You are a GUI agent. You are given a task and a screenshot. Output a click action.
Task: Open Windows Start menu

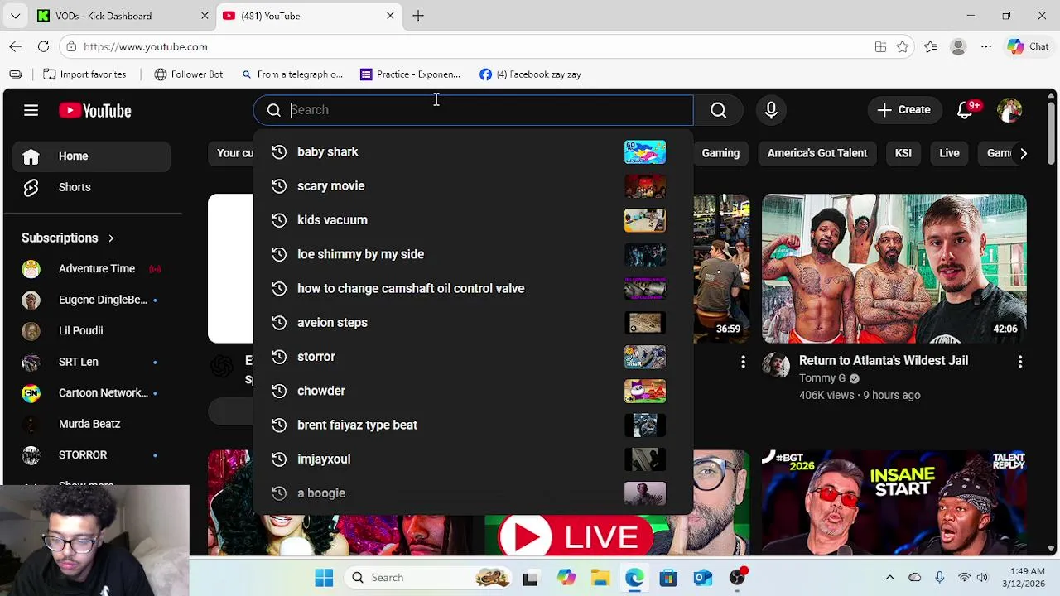324,578
